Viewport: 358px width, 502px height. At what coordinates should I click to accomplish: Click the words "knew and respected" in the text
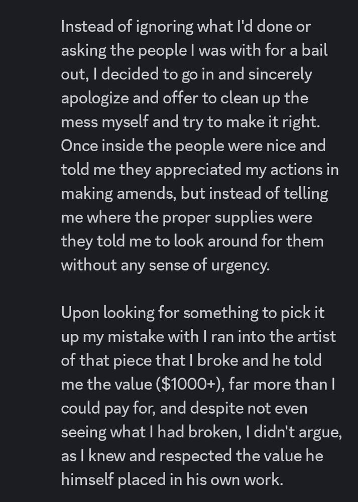[x=160, y=456]
